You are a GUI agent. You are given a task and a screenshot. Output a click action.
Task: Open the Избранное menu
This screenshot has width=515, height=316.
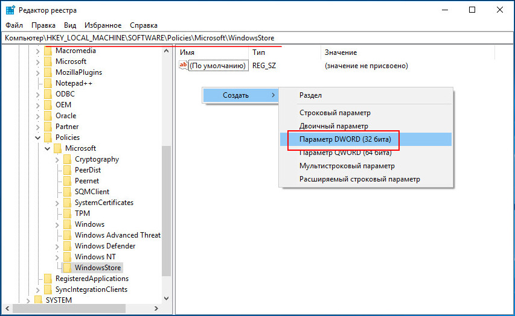(103, 25)
